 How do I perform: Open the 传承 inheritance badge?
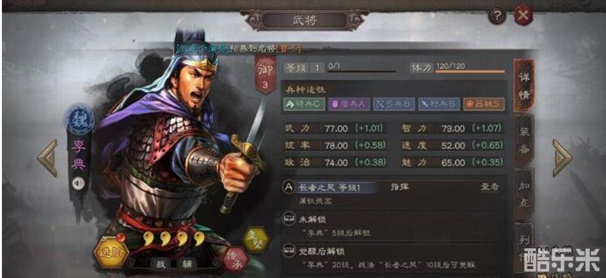[x=236, y=259]
